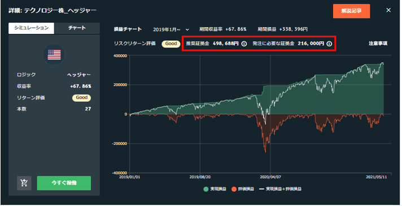Toggle 実現損益+評価損益 white line legend
This screenshot has height=206, width=402.
(280, 189)
